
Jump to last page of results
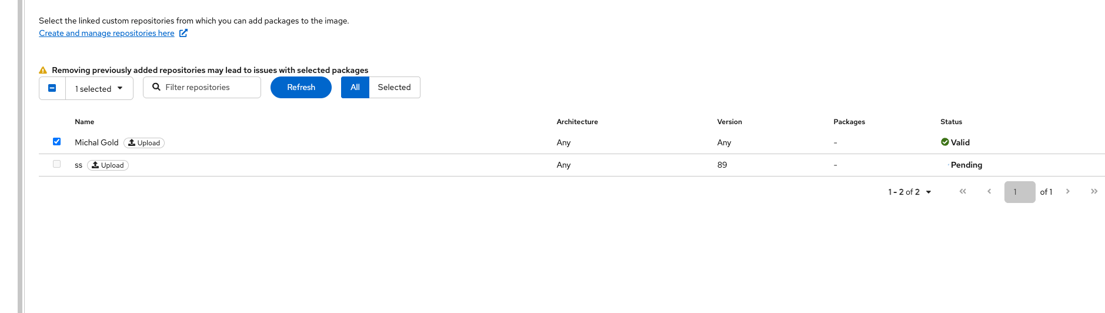1094,192
